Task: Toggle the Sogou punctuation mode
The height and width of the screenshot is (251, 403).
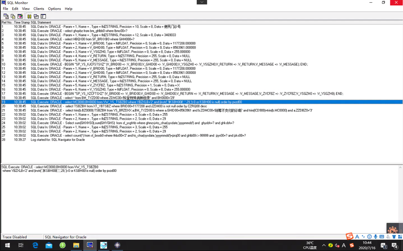Action: click(363, 237)
